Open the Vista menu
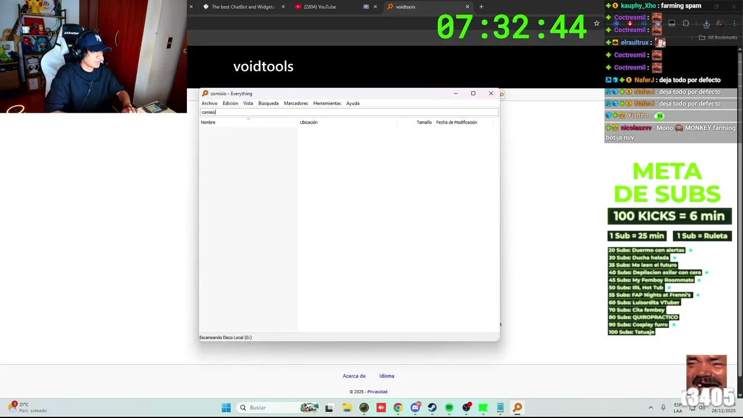Image resolution: width=743 pixels, height=418 pixels. (248, 103)
